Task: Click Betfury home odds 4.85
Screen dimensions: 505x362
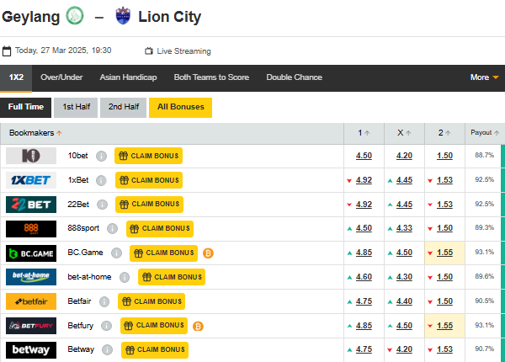Action: [364, 326]
